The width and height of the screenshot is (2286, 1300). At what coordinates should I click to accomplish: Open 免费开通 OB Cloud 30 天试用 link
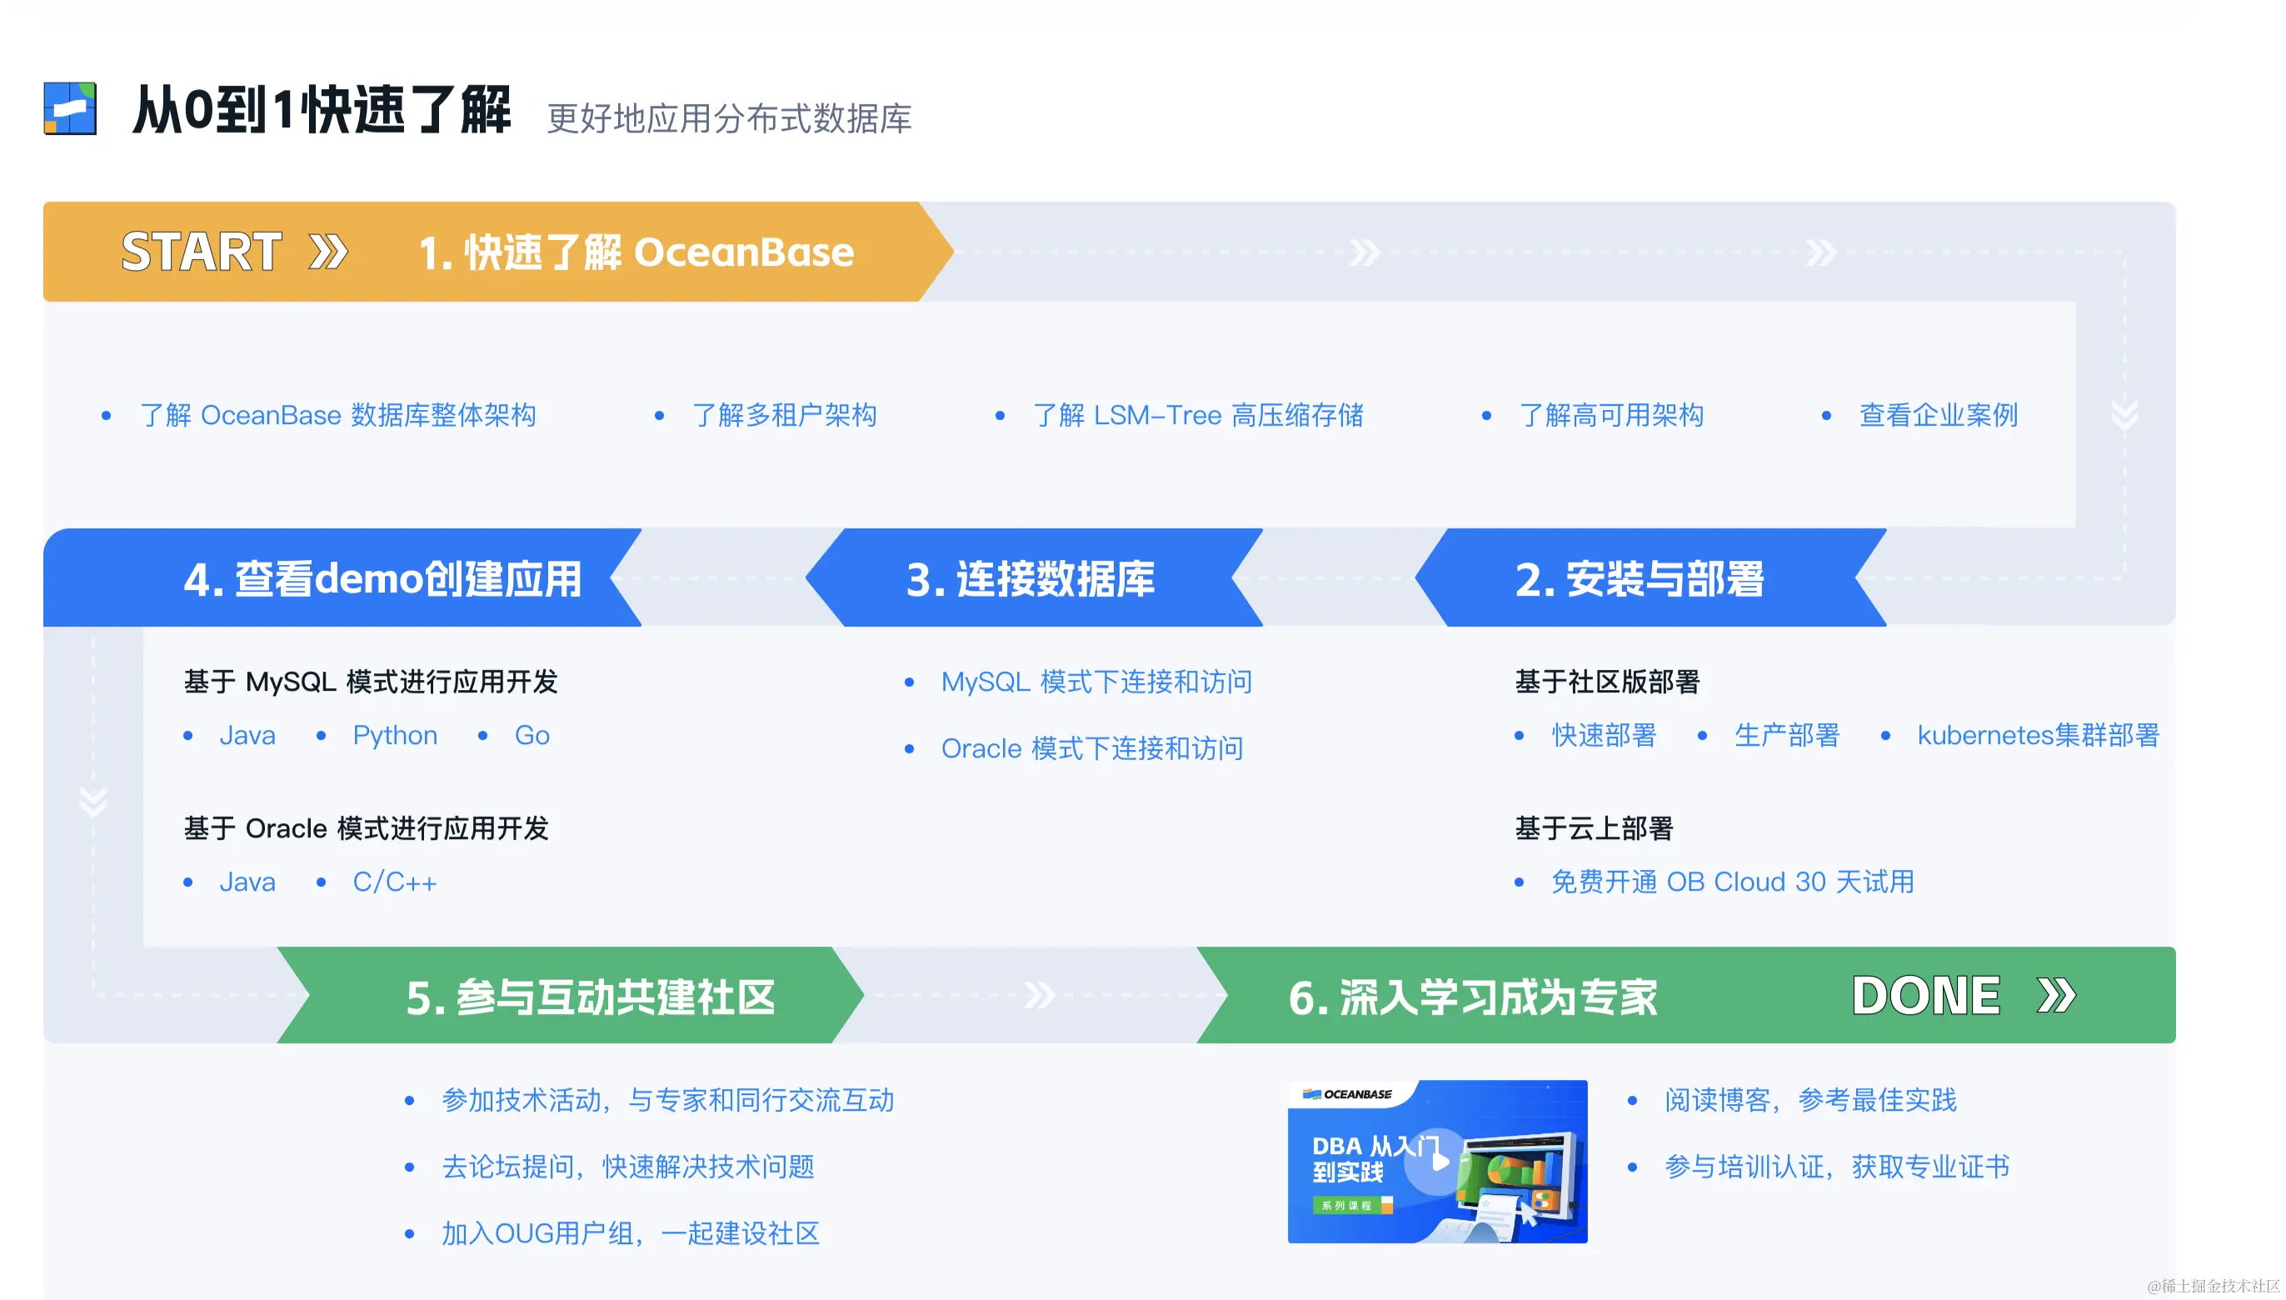click(1732, 882)
